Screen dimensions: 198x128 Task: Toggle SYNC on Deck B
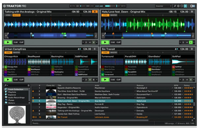105,15
